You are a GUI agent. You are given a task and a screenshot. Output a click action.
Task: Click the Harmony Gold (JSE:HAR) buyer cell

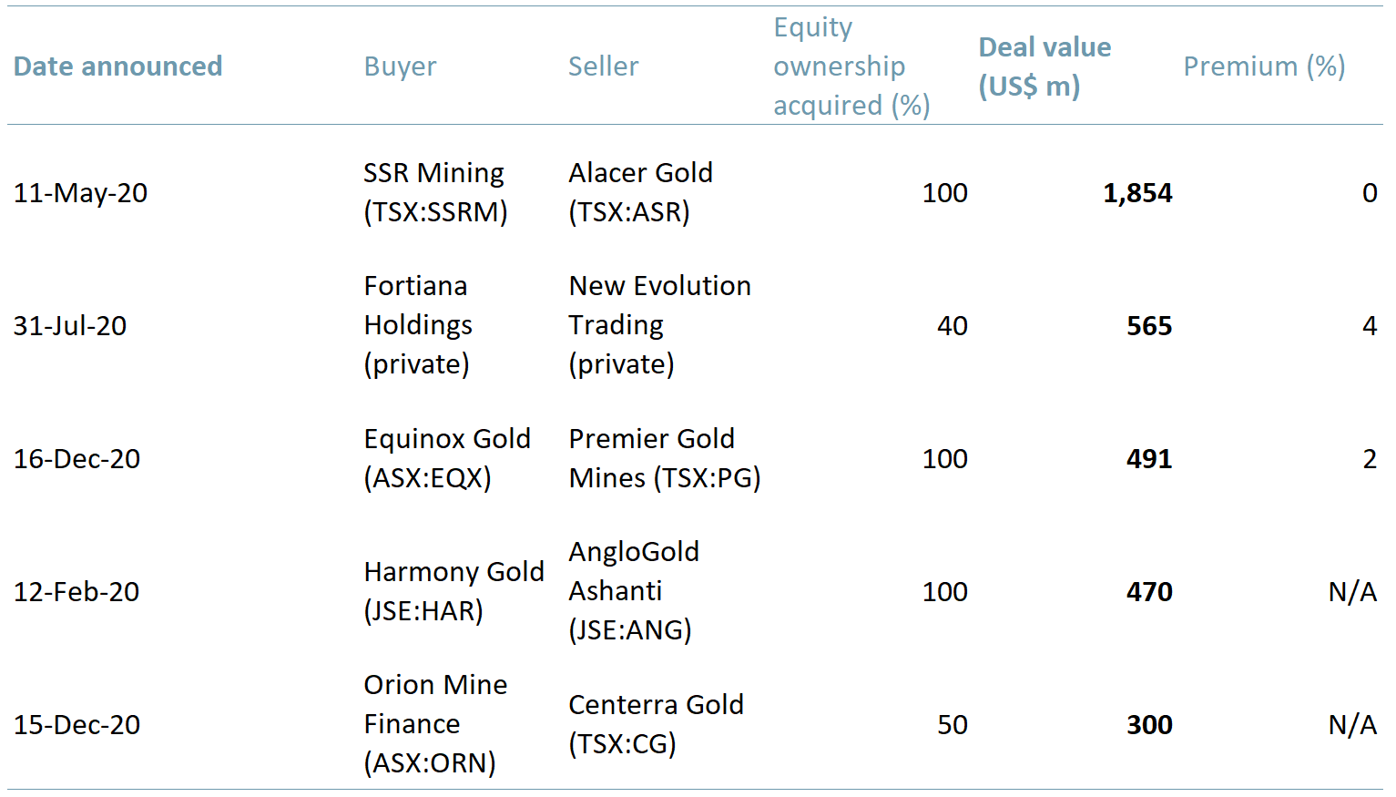[x=453, y=591]
